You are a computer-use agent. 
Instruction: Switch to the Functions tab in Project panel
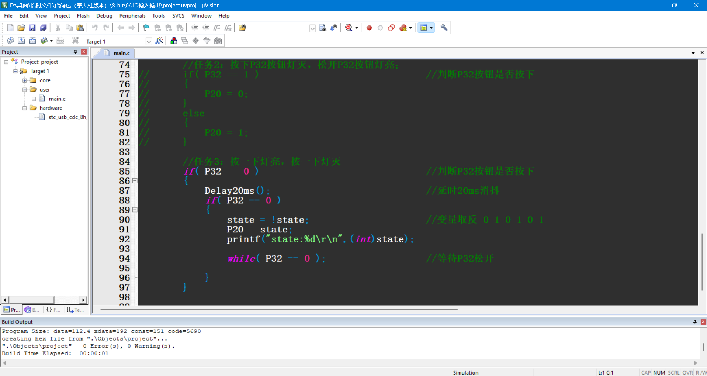coord(53,310)
